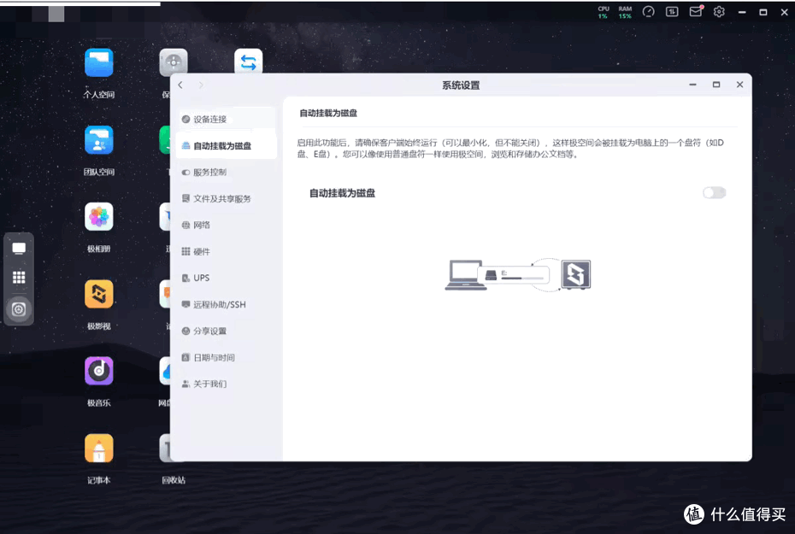Viewport: 795px width, 534px height.
Task: Select 自动挂载为磁盘 in settings sidebar
Action: pyautogui.click(x=227, y=146)
